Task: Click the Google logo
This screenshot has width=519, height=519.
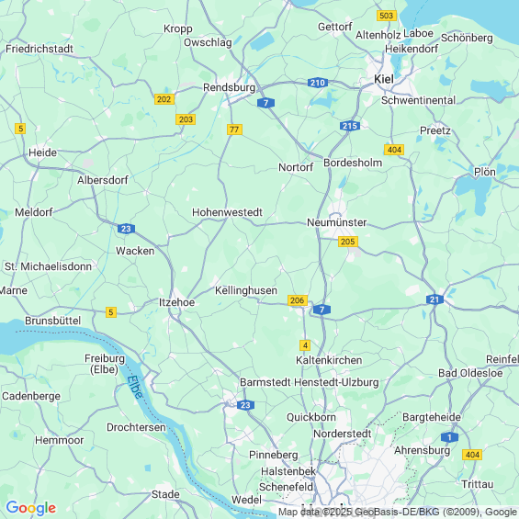Action: pos(31,508)
